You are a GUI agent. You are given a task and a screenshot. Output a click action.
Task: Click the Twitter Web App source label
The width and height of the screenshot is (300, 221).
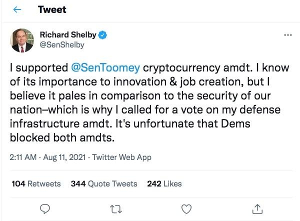tap(124, 157)
